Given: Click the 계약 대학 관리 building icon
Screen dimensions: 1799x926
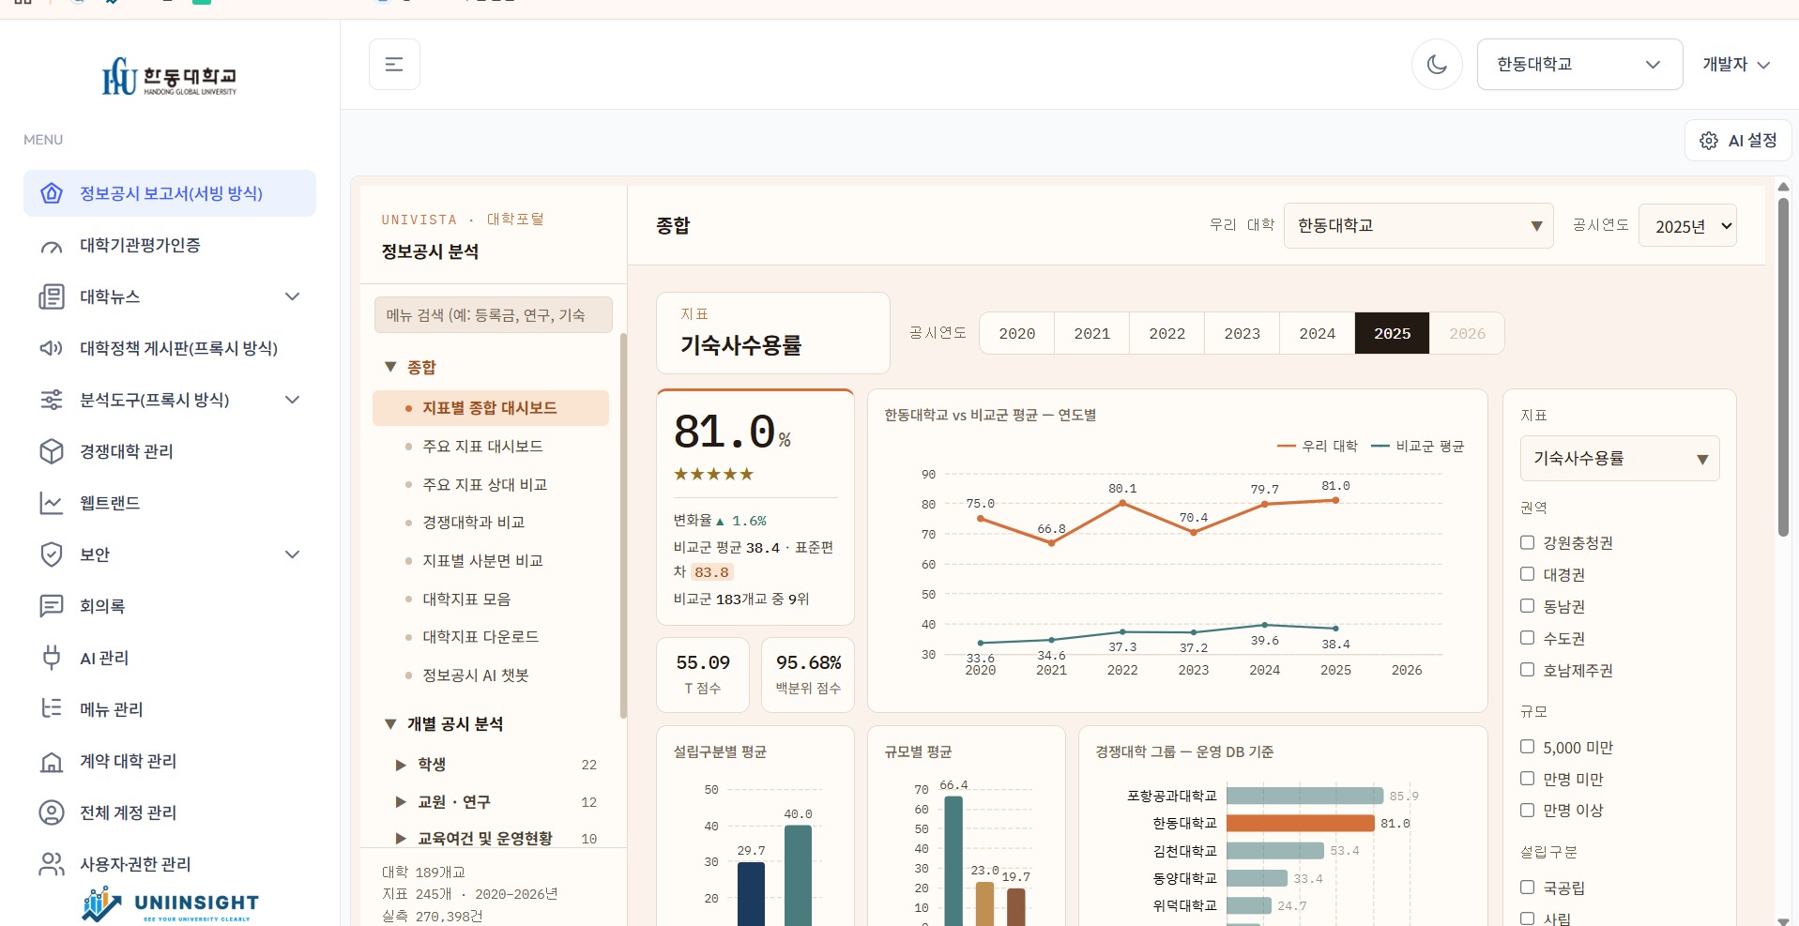Looking at the screenshot, I should 52,761.
